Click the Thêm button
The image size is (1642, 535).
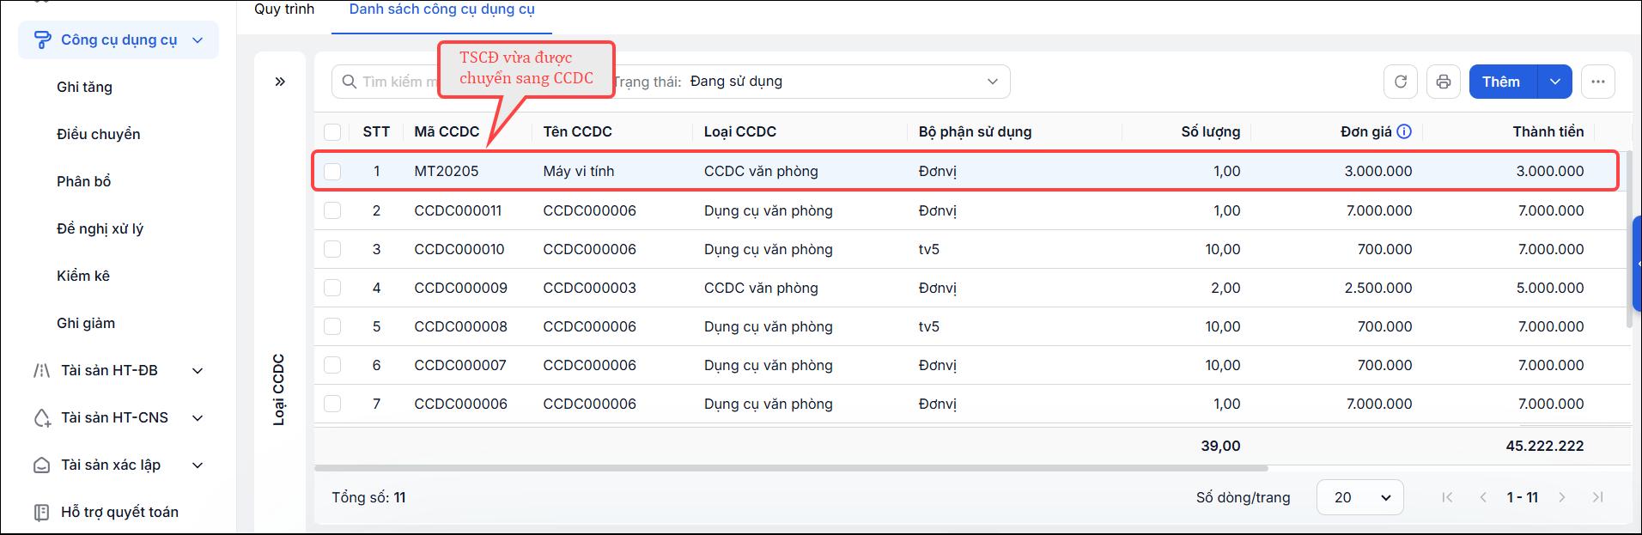click(1502, 82)
